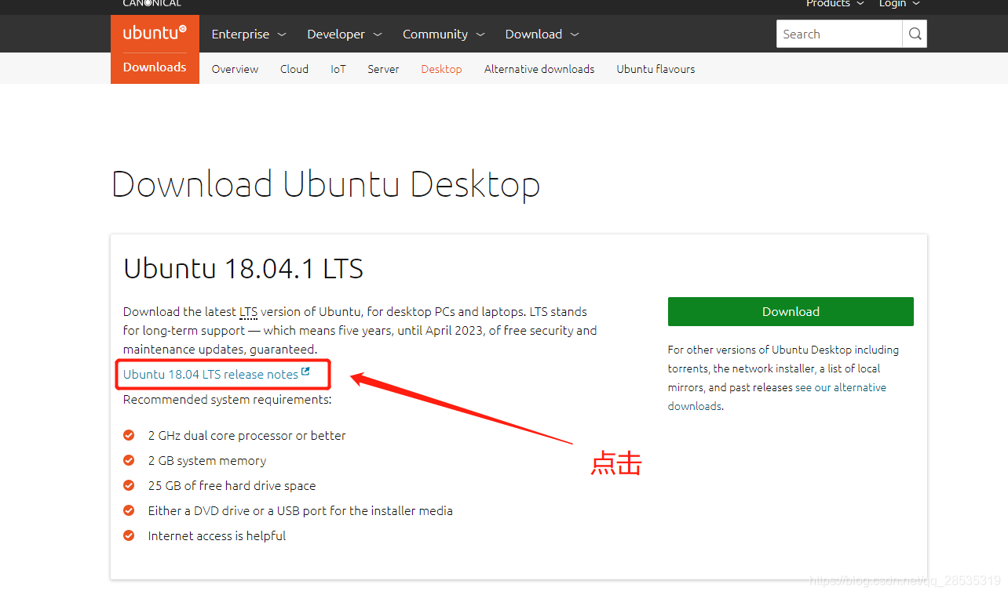Switch to the Server tab
Viewport: 1008px width, 595px height.
point(383,69)
